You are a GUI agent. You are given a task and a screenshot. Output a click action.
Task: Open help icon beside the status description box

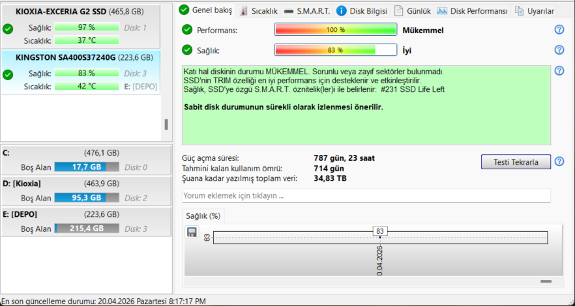point(559,71)
